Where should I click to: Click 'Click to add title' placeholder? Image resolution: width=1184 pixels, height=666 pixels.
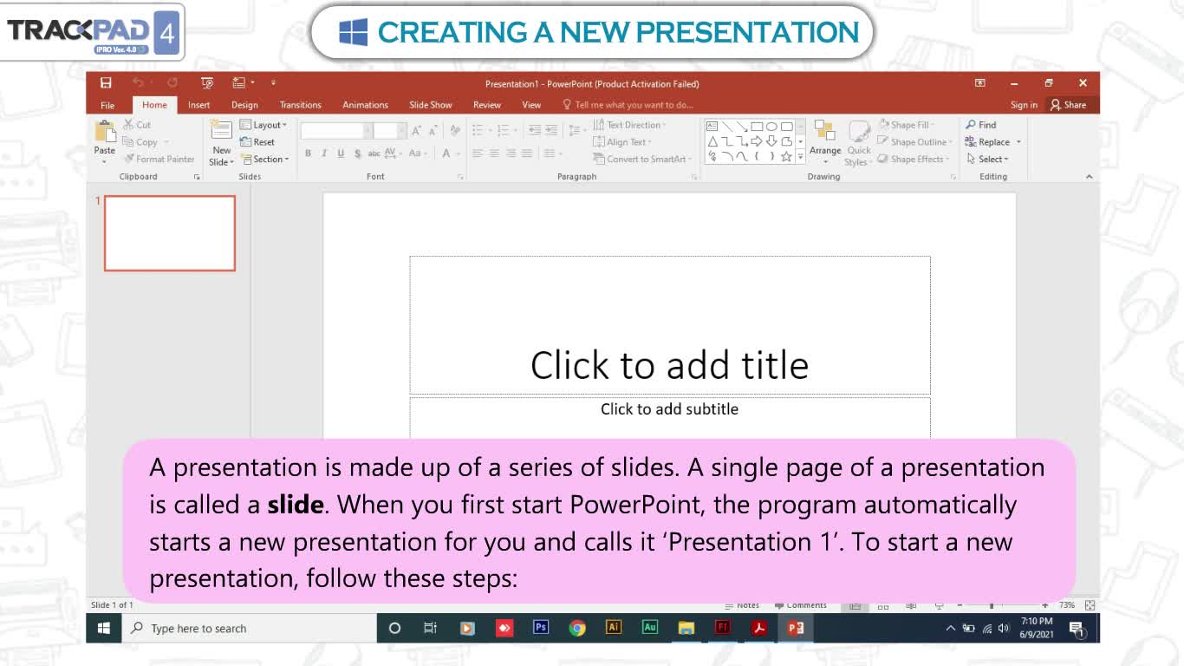point(670,325)
